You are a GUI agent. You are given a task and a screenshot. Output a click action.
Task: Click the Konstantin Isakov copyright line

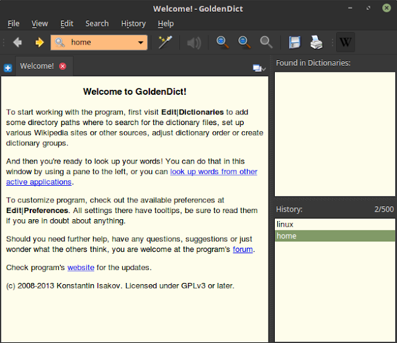[120, 286]
